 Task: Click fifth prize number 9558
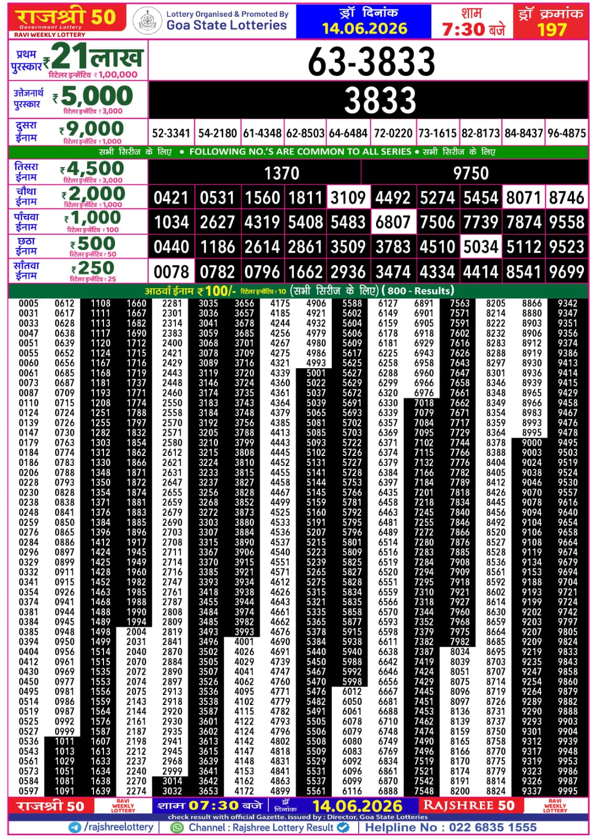tap(567, 222)
